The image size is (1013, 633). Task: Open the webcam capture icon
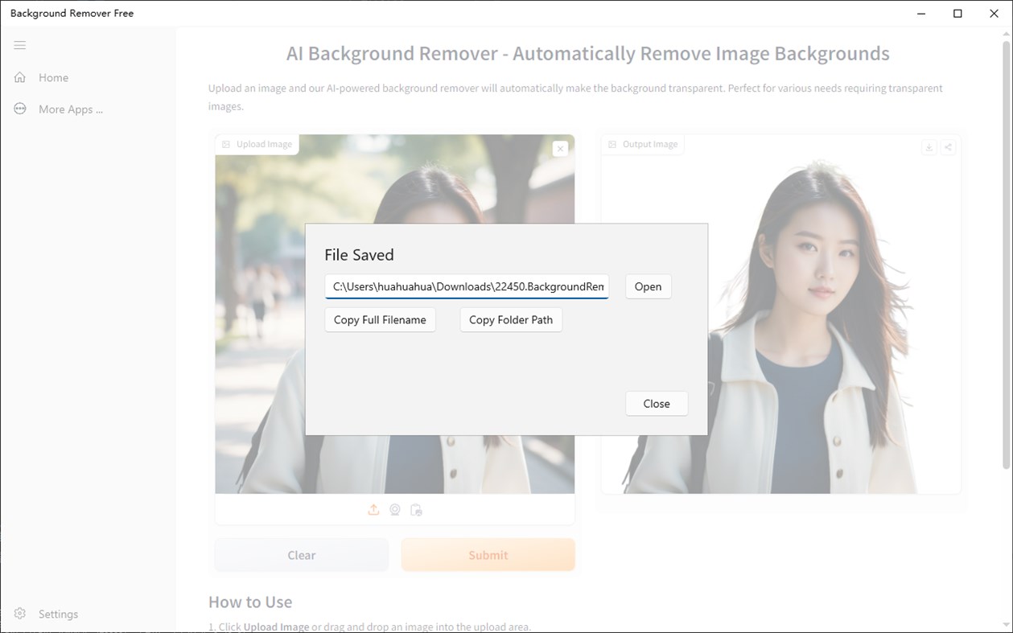[x=394, y=509]
